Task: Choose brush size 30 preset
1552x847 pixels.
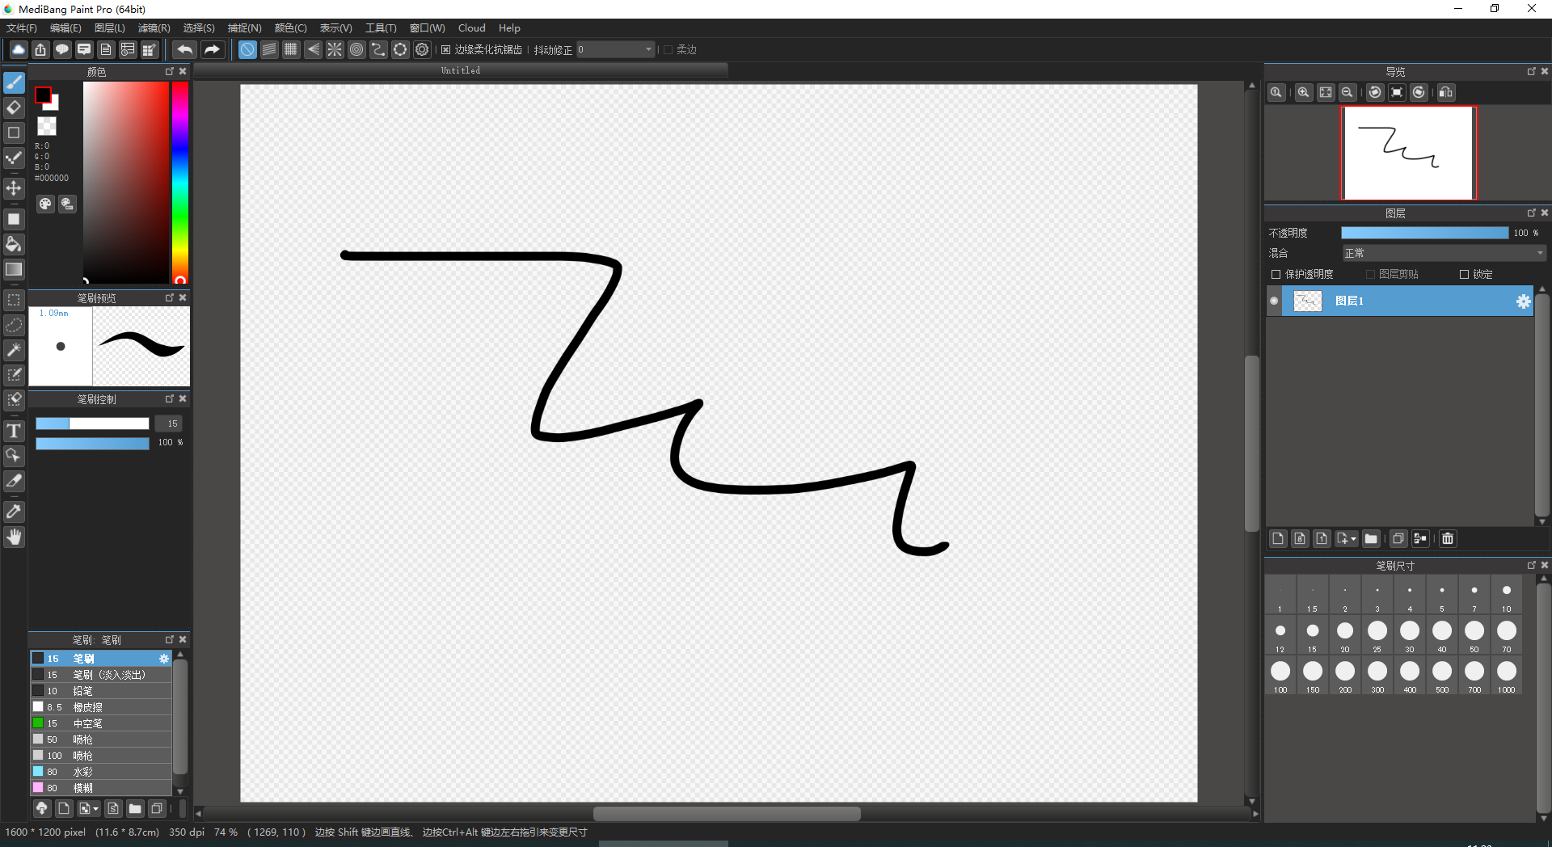Action: click(x=1410, y=634)
